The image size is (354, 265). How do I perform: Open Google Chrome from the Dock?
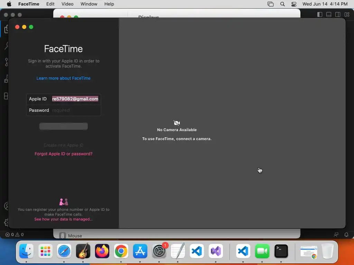tap(121, 251)
